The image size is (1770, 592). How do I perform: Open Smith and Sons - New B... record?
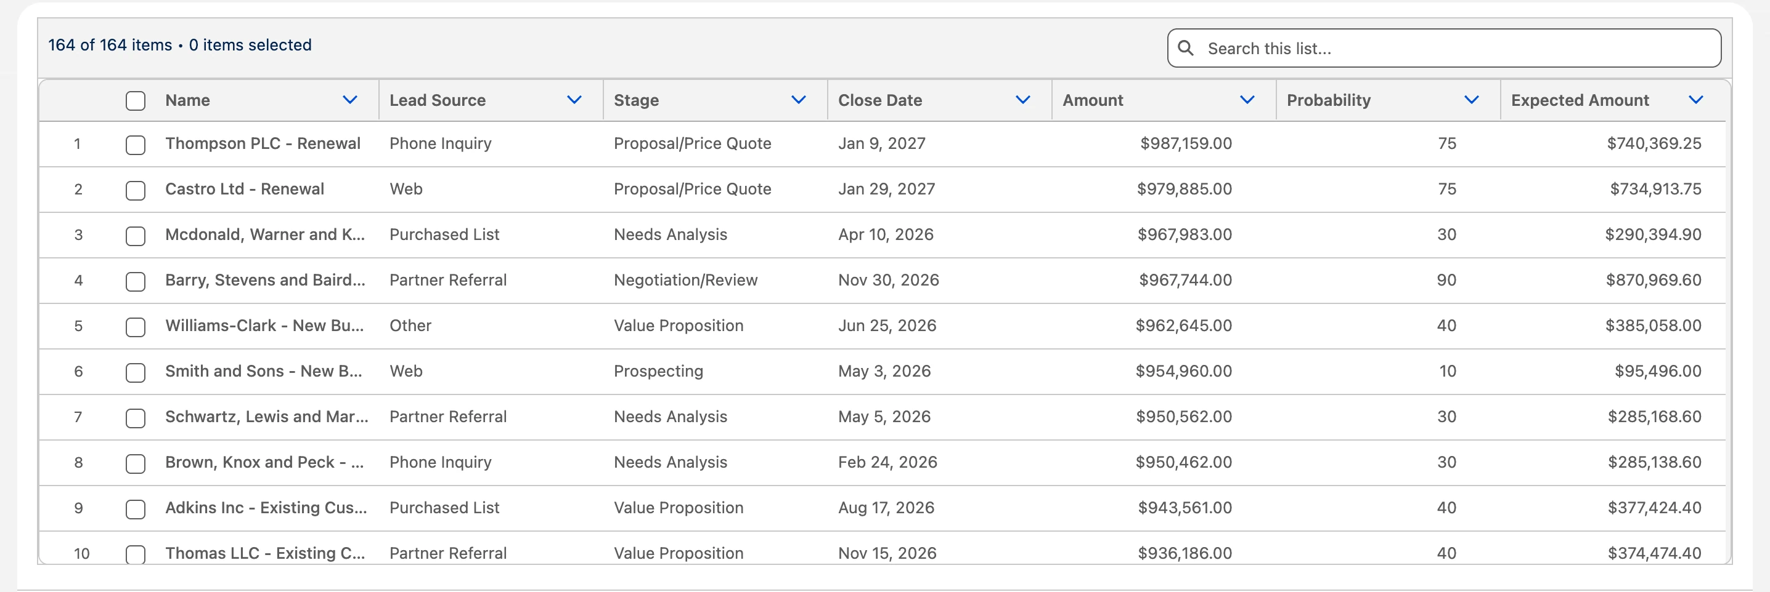coord(263,371)
